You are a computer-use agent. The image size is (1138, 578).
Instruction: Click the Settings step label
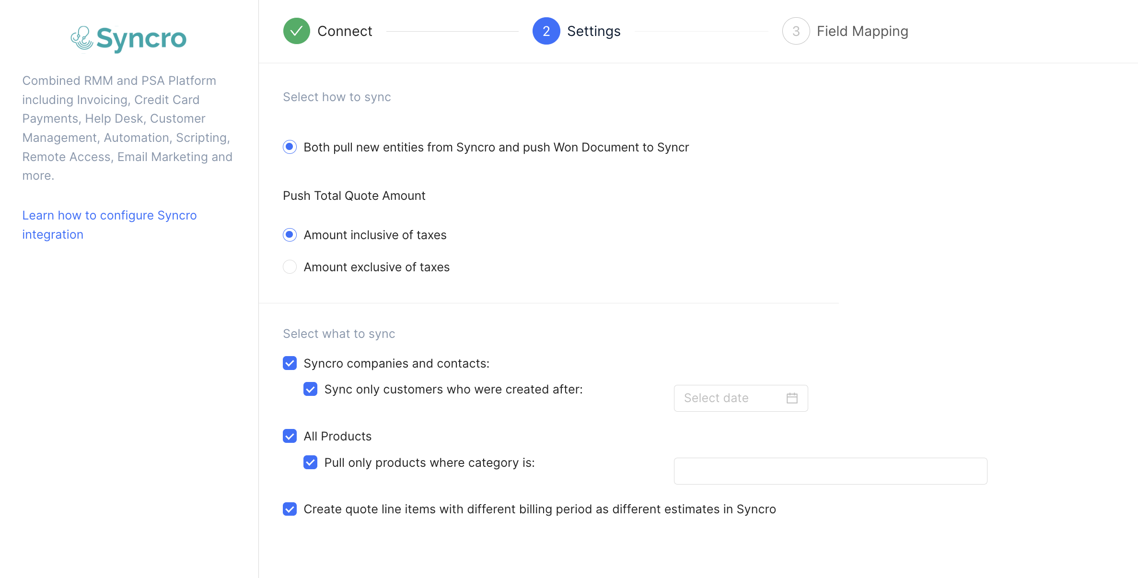tap(593, 31)
